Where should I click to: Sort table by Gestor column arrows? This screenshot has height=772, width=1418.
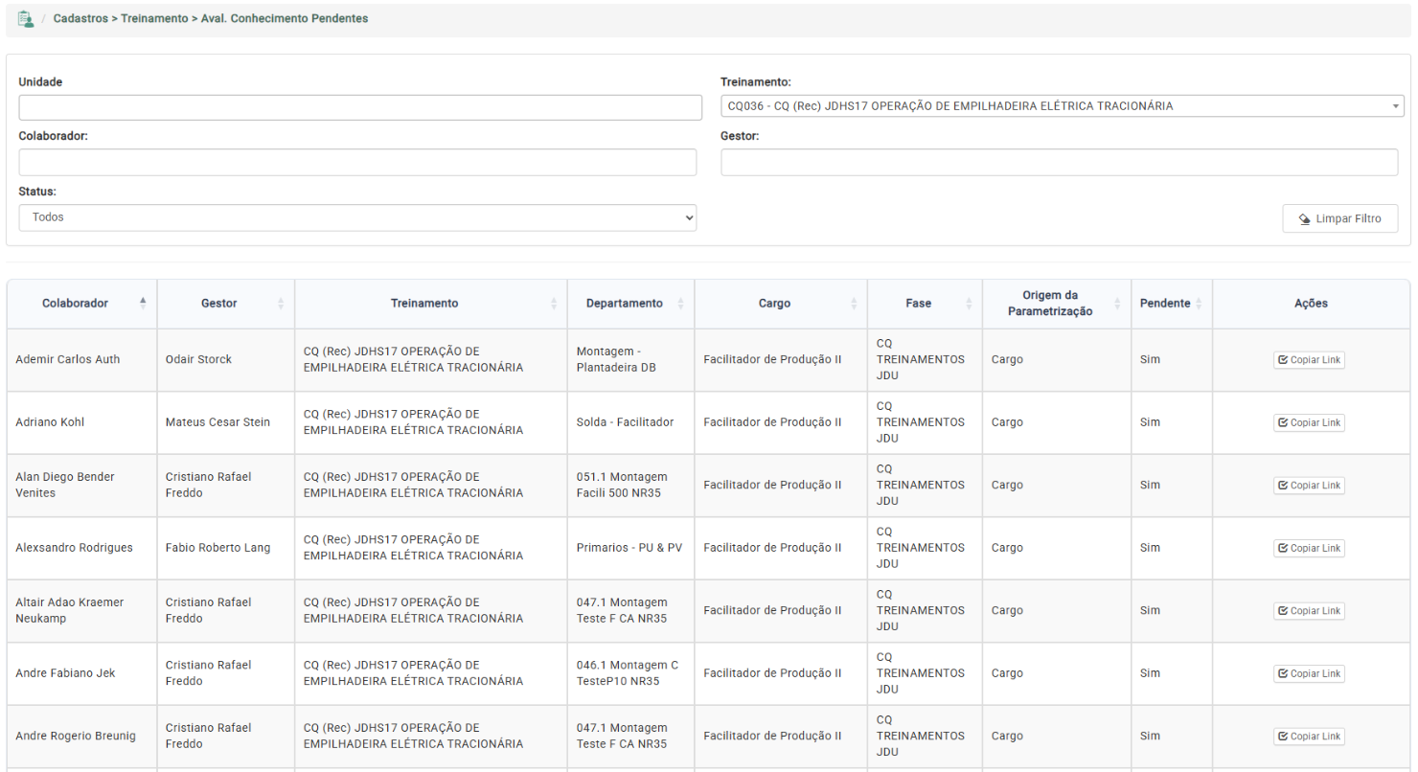tap(281, 303)
